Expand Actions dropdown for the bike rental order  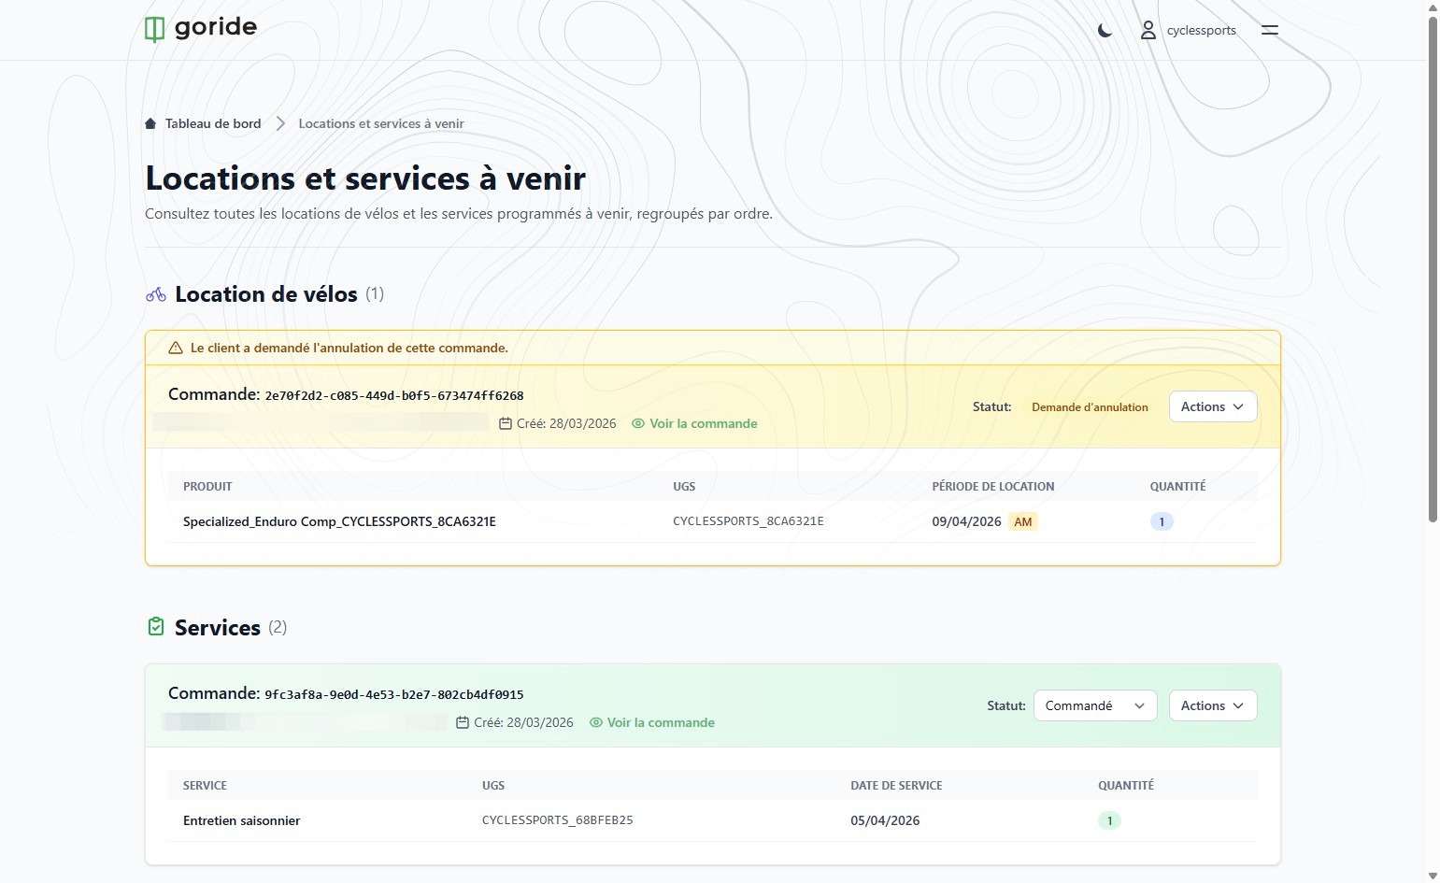click(x=1212, y=406)
